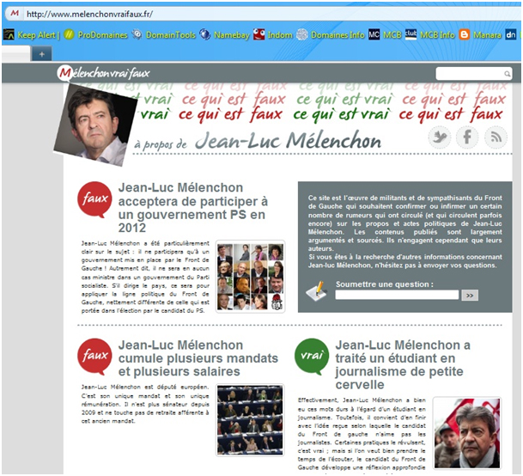Image resolution: width=523 pixels, height=476 pixels.
Task: Click faux badge next to cumule plusieurs mandats
Action: tap(95, 356)
